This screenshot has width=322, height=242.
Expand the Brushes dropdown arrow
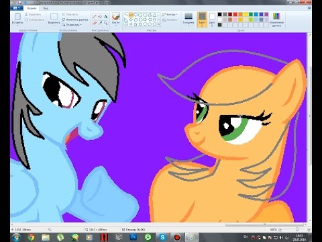(x=116, y=26)
